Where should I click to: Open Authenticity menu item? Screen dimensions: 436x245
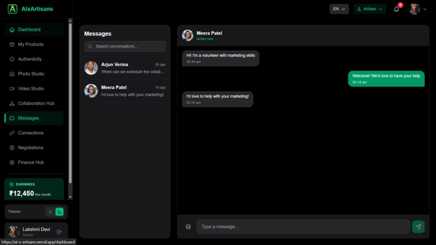34,59
